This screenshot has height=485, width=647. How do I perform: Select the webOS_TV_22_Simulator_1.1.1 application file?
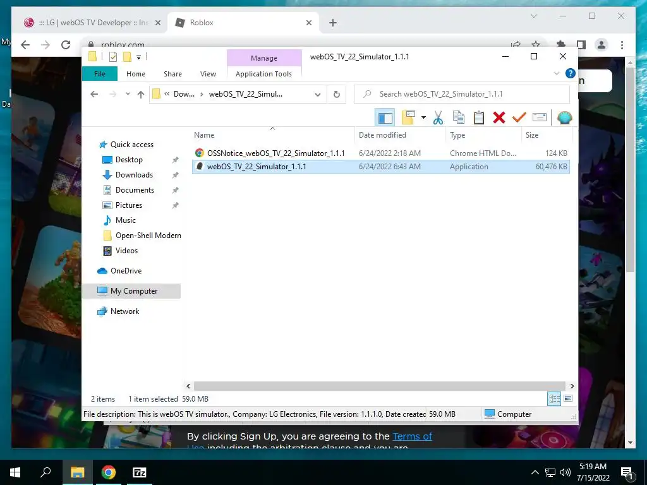(x=381, y=167)
